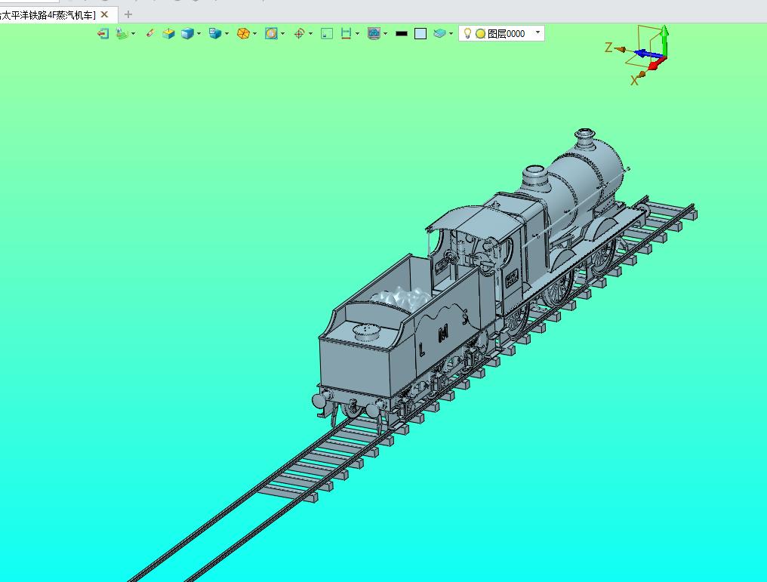Click the black color swatch
This screenshot has width=767, height=582.
[x=402, y=33]
